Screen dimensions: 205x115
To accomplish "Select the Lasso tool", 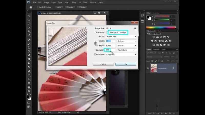I will point(29,24).
